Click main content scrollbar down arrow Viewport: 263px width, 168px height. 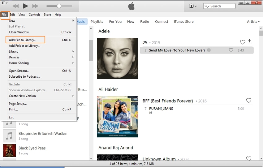[x=261, y=158]
